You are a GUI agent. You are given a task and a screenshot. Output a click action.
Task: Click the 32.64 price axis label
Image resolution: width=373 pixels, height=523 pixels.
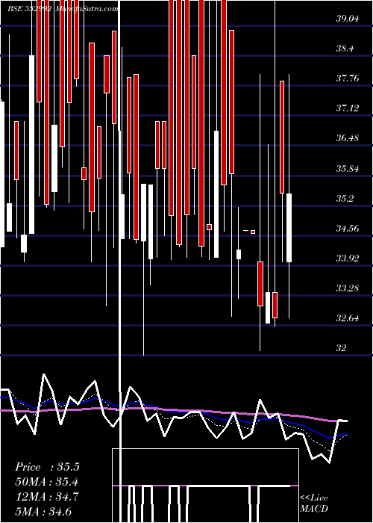click(x=348, y=318)
